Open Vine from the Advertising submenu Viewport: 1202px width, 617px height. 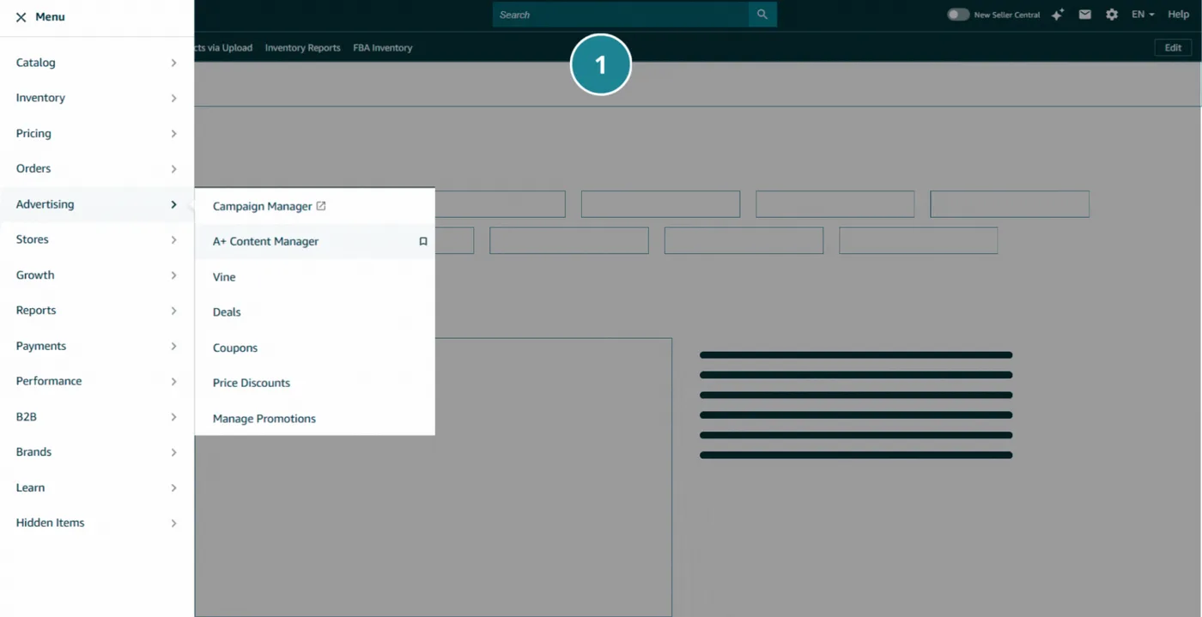coord(314,277)
